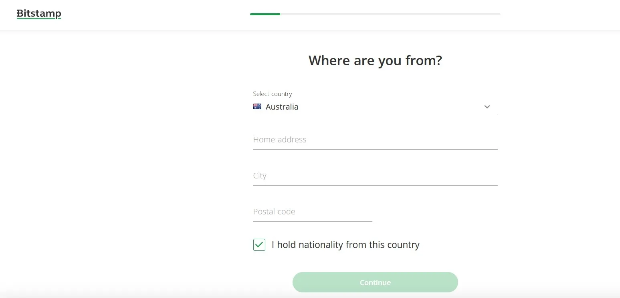Click the Bitstamp logo
The width and height of the screenshot is (620, 298).
click(x=39, y=14)
